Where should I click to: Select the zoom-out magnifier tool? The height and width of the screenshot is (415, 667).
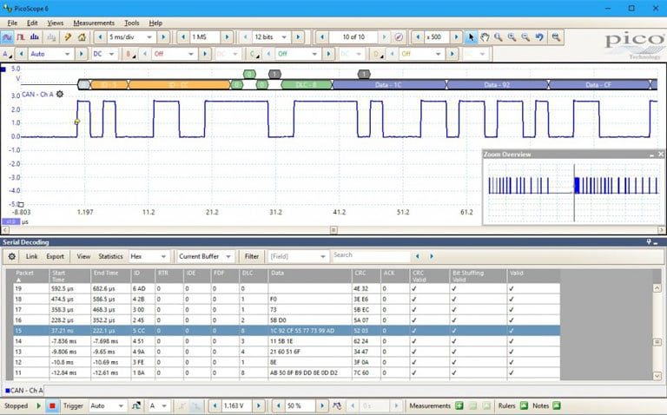point(525,37)
